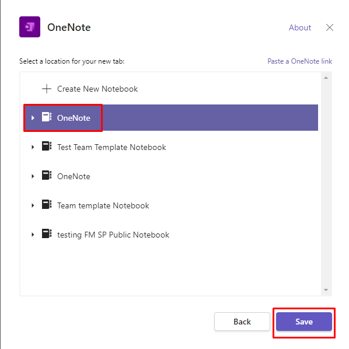Viewport: 349px width, 349px height.
Task: Click the Test Team Template Notebook icon
Action: (47, 146)
